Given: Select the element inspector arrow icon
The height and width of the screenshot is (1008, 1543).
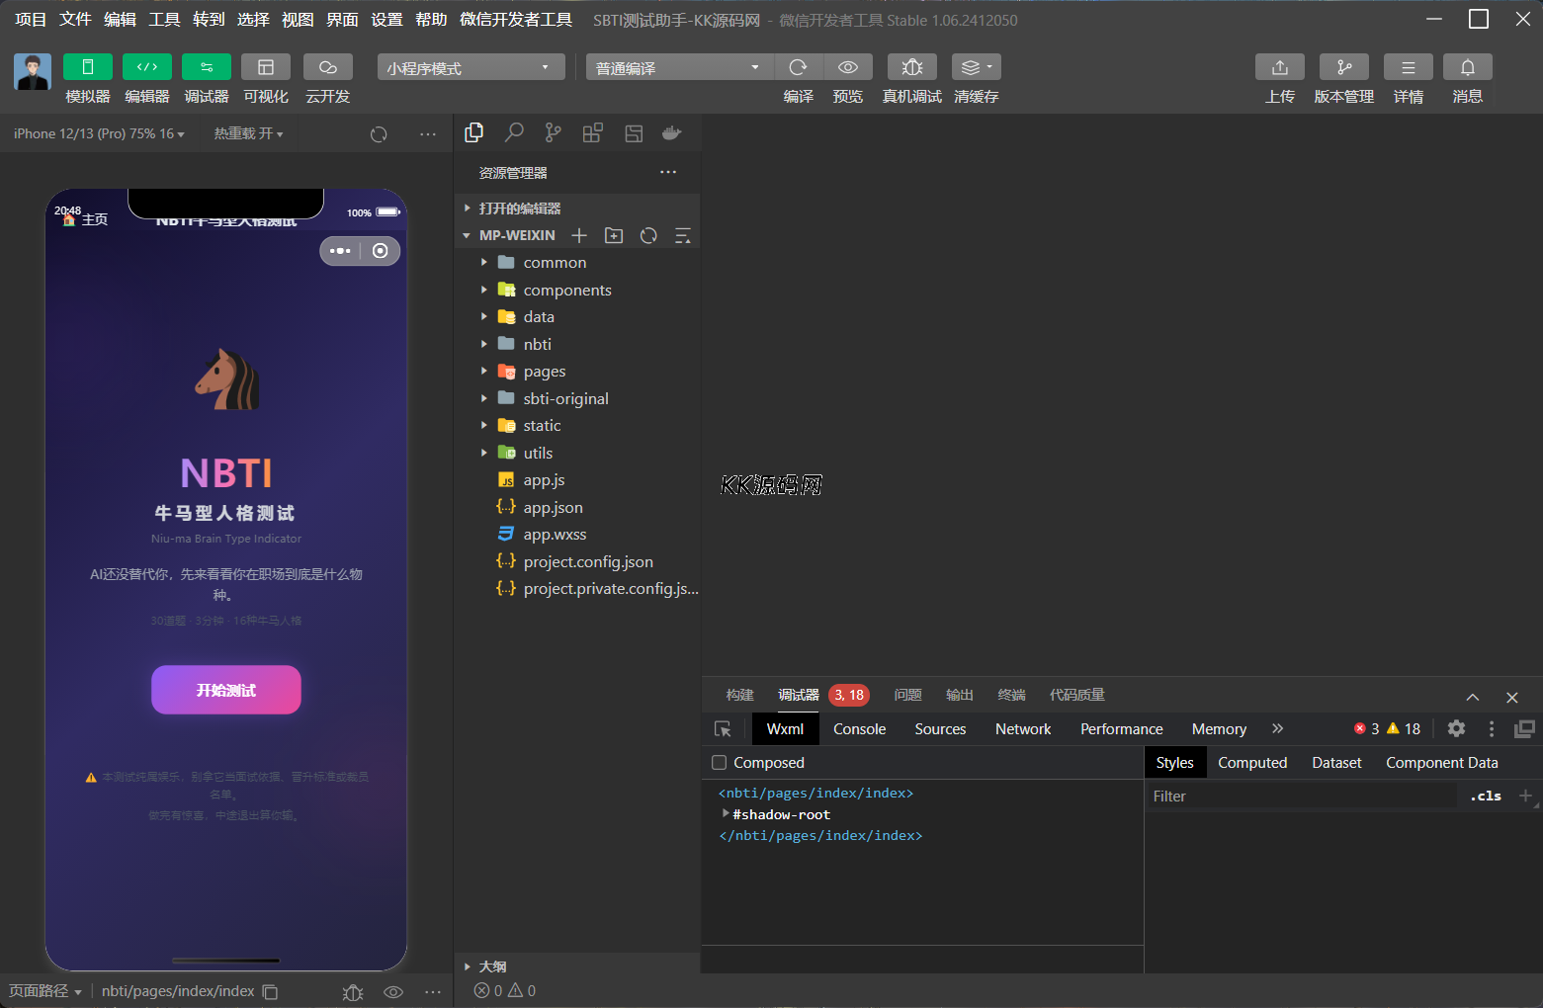Looking at the screenshot, I should point(723,729).
